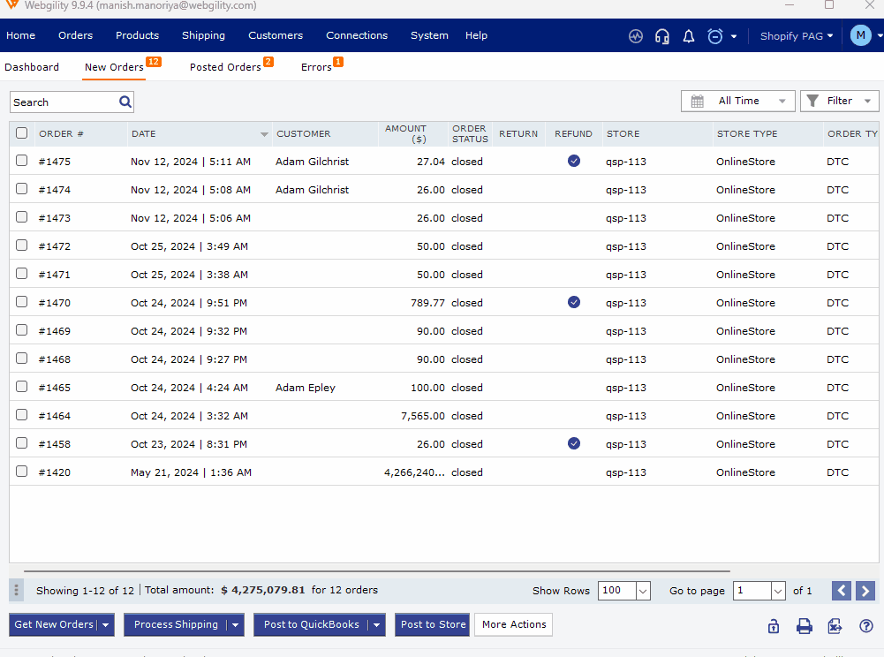This screenshot has width=884, height=657.
Task: Click the unlock padlock icon
Action: 774,626
